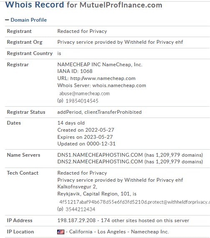The height and width of the screenshot is (238, 210).
Task: Click the 'Tech Contact' row label
Action: (x=23, y=173)
